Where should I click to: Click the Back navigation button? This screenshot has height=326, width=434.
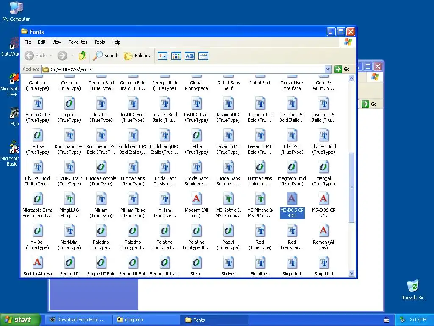pos(35,56)
